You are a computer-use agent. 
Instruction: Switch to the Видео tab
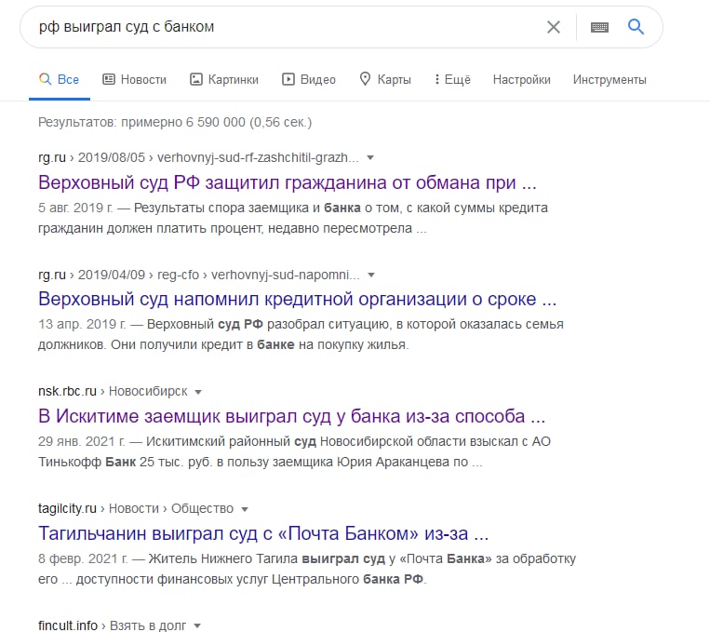tap(309, 79)
